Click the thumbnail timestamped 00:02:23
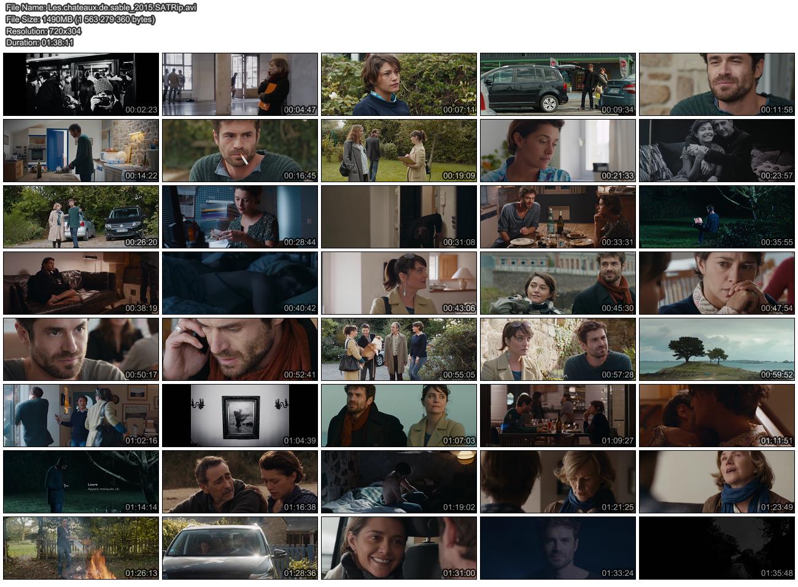The height and width of the screenshot is (587, 798). pyautogui.click(x=81, y=84)
